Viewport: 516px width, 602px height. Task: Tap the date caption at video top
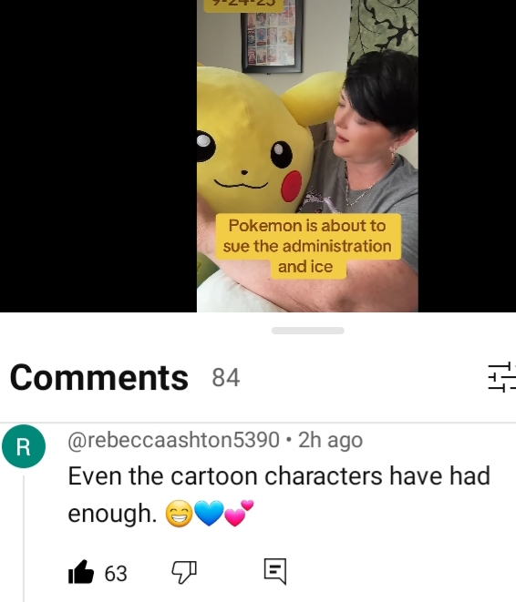[244, 5]
